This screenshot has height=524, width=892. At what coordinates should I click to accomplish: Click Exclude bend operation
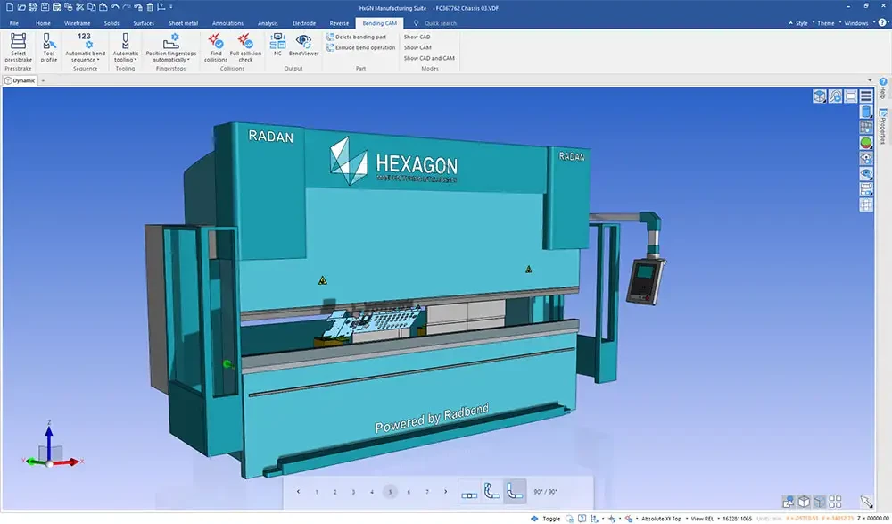[x=360, y=47]
